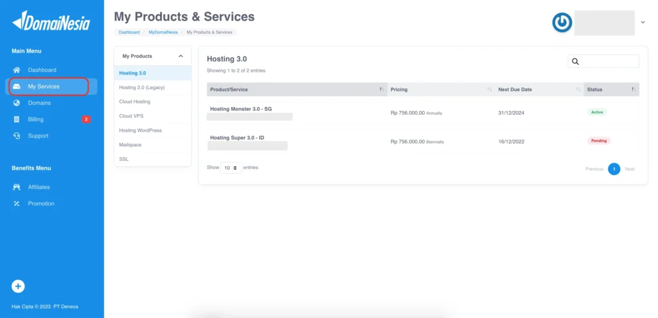Viewport: 658px width, 318px height.
Task: Click the Pending status badge
Action: pyautogui.click(x=599, y=140)
